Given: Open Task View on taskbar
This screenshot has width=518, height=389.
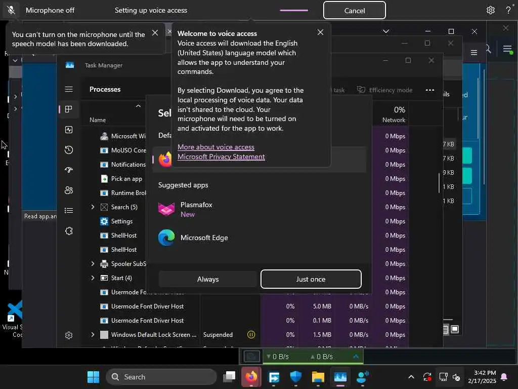Looking at the screenshot, I should click(x=229, y=377).
